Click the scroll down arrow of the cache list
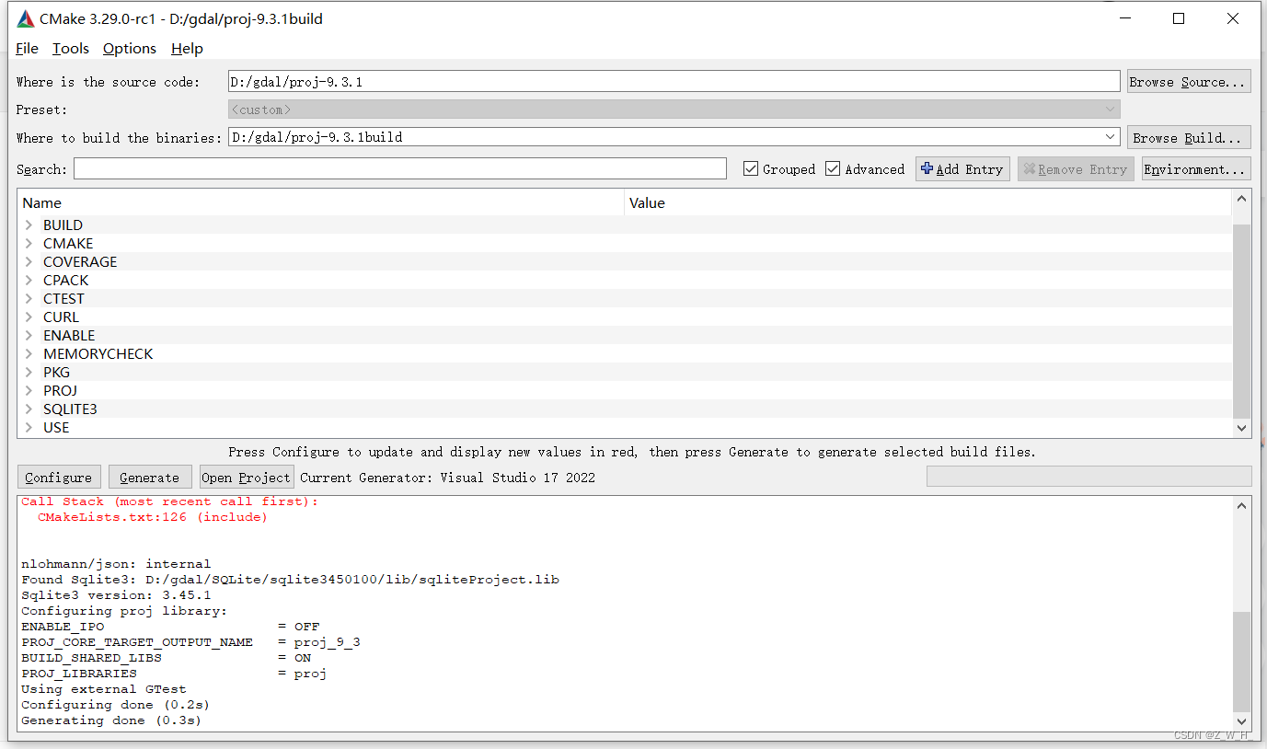Viewport: 1267px width, 749px height. pyautogui.click(x=1242, y=428)
